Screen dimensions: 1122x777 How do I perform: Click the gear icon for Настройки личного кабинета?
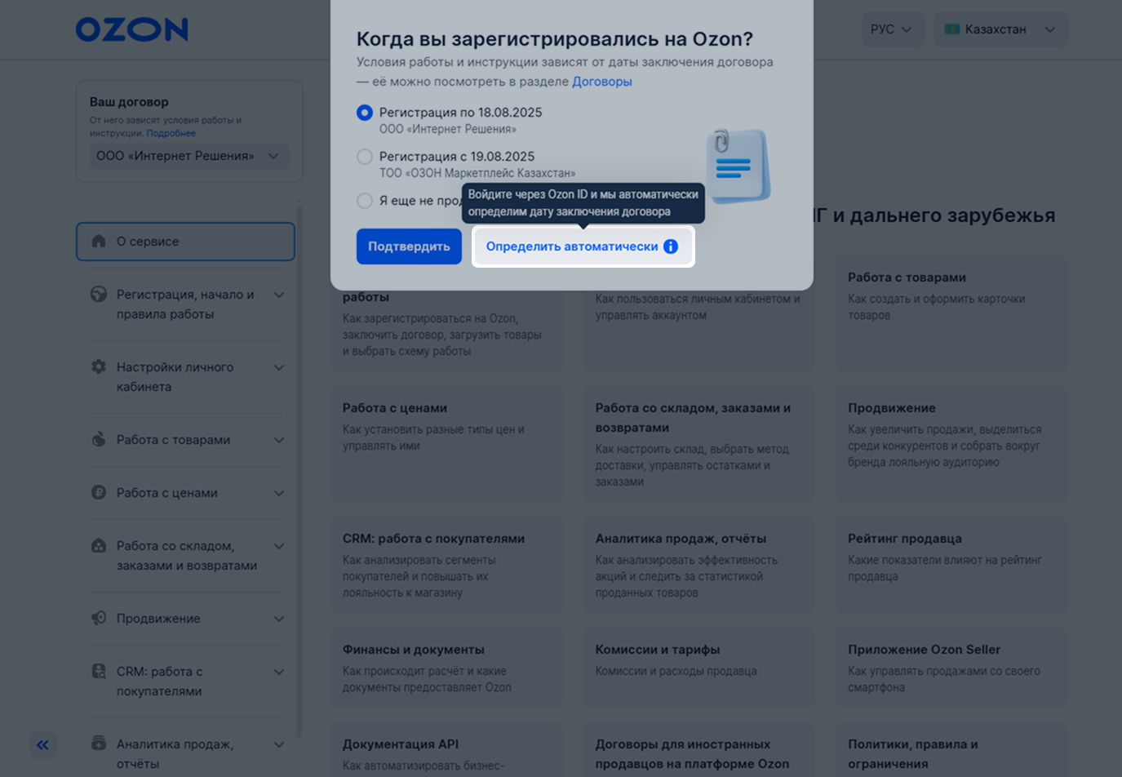point(99,367)
